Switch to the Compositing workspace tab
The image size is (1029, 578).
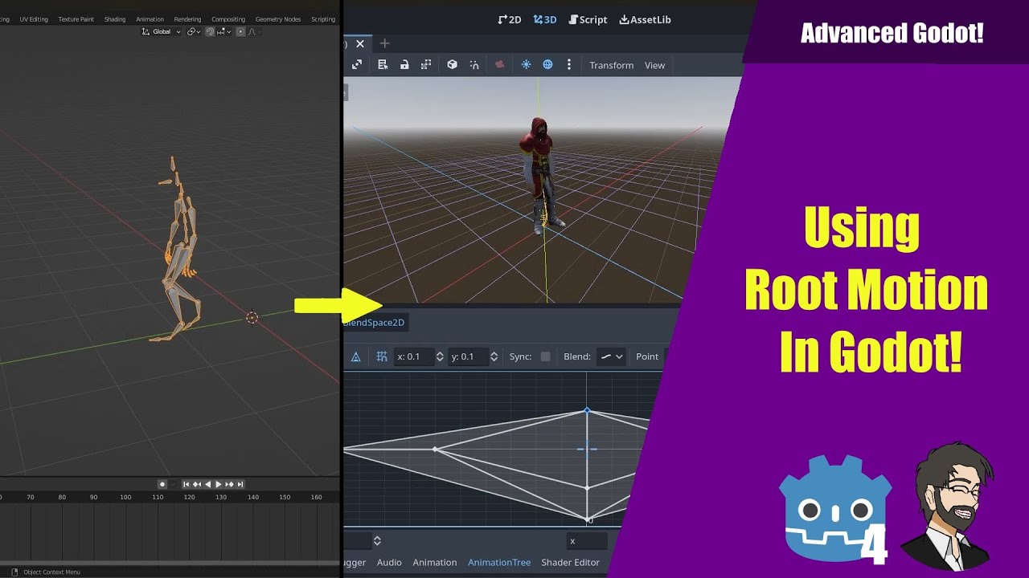tap(228, 19)
